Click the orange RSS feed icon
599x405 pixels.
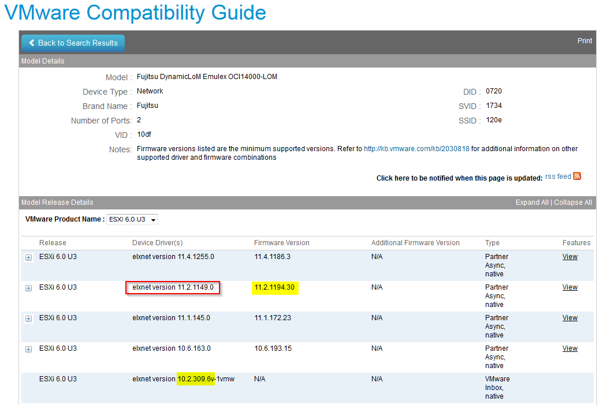(x=577, y=176)
